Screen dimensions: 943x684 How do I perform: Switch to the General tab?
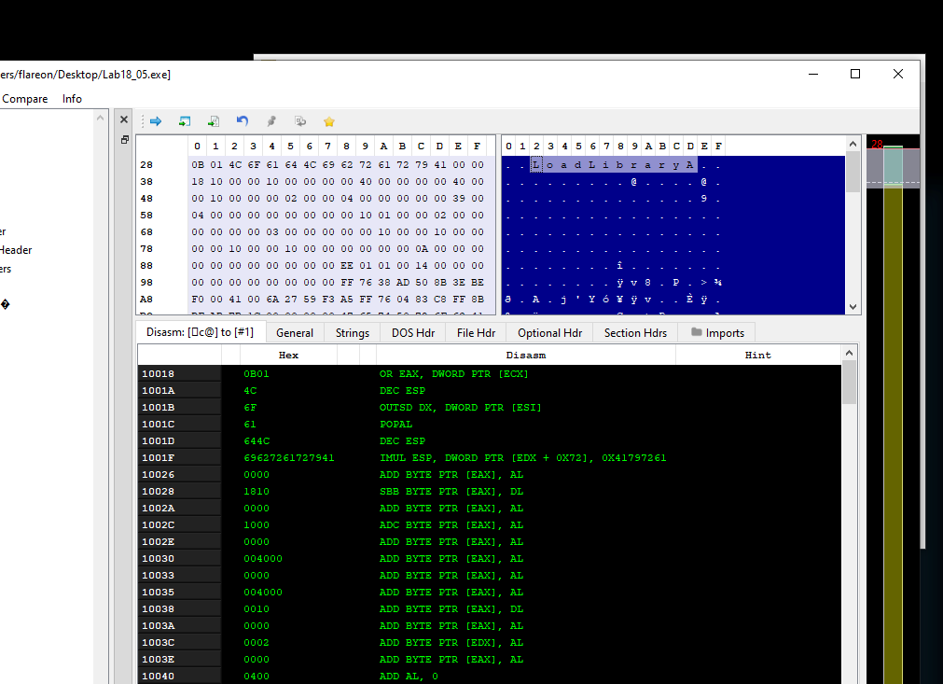click(x=294, y=333)
